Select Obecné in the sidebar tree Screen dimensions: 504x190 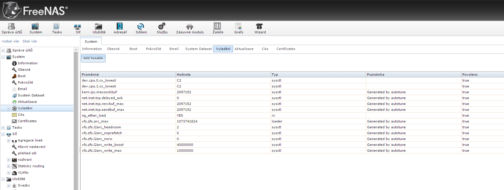(24, 70)
